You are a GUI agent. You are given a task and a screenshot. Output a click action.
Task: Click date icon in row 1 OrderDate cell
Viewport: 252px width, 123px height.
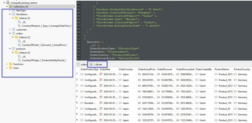101,74
